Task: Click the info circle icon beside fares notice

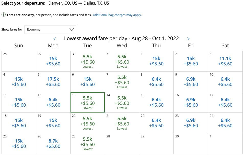Action: tap(3, 15)
